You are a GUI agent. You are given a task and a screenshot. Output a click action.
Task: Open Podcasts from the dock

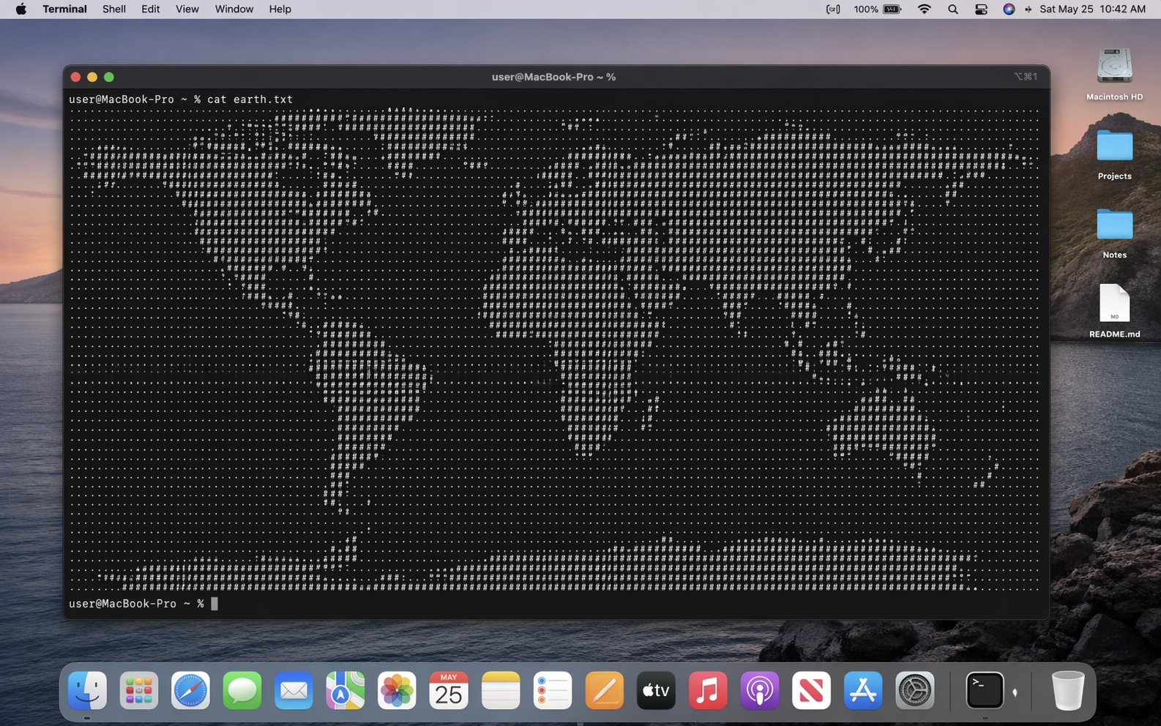pyautogui.click(x=759, y=690)
